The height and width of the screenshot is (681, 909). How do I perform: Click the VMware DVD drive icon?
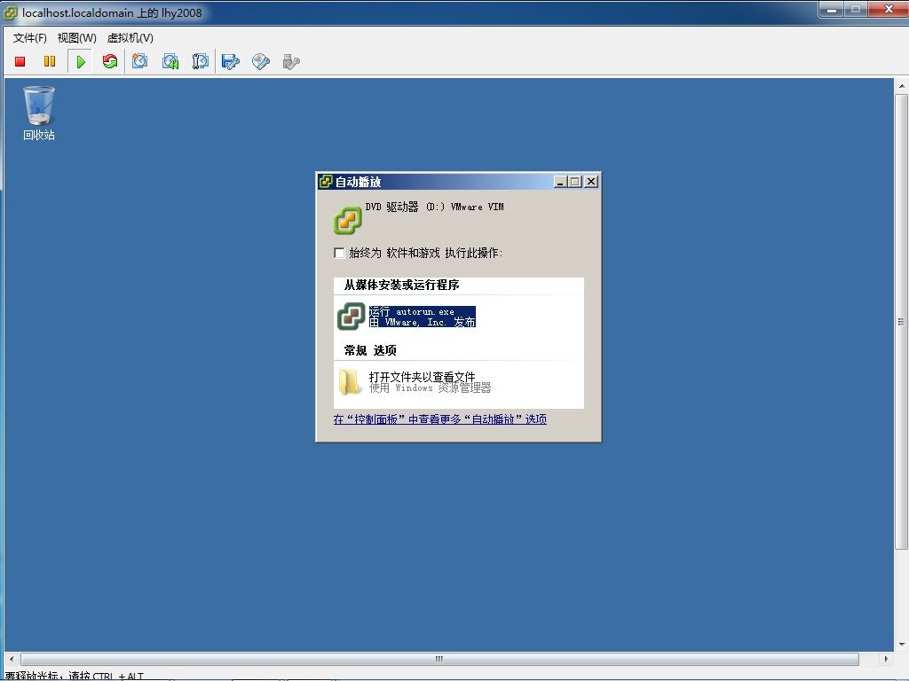click(348, 221)
